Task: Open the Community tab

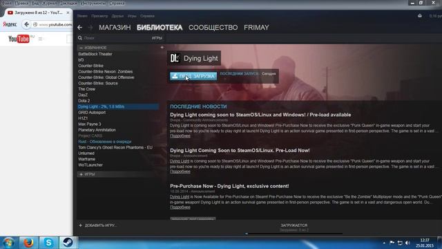Action: click(213, 28)
